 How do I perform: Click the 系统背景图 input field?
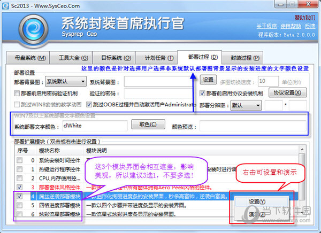tap(159, 82)
